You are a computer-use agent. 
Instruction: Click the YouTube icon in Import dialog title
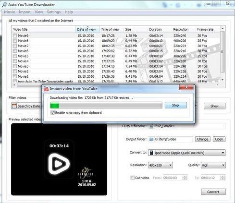click(46, 89)
